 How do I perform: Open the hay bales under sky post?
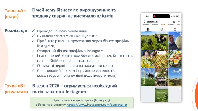175,77
